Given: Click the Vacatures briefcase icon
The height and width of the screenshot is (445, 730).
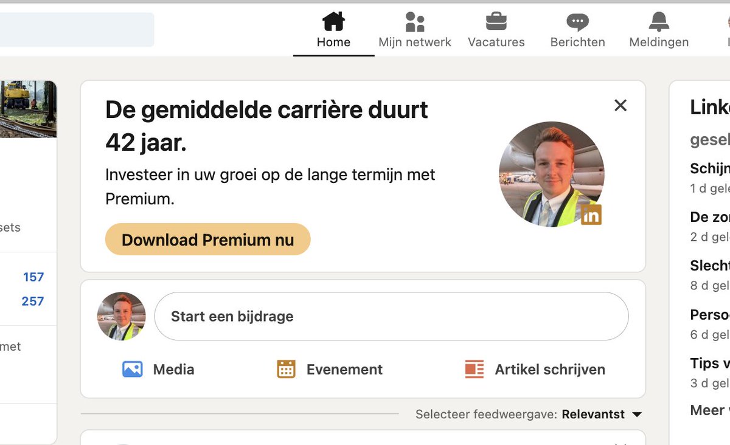Looking at the screenshot, I should [x=496, y=21].
